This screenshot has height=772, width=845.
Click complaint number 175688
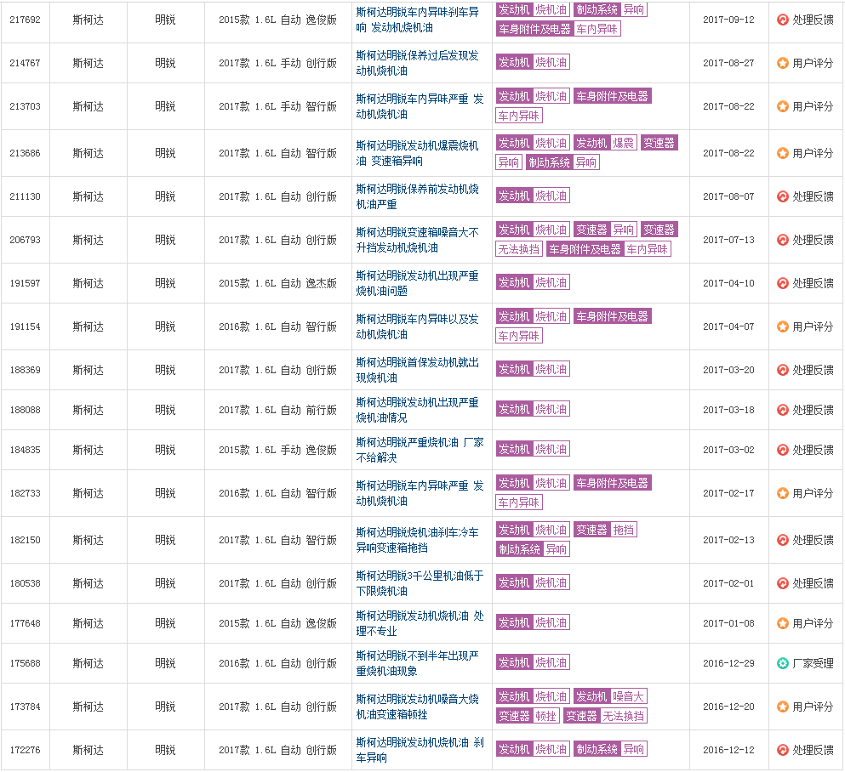(x=26, y=663)
